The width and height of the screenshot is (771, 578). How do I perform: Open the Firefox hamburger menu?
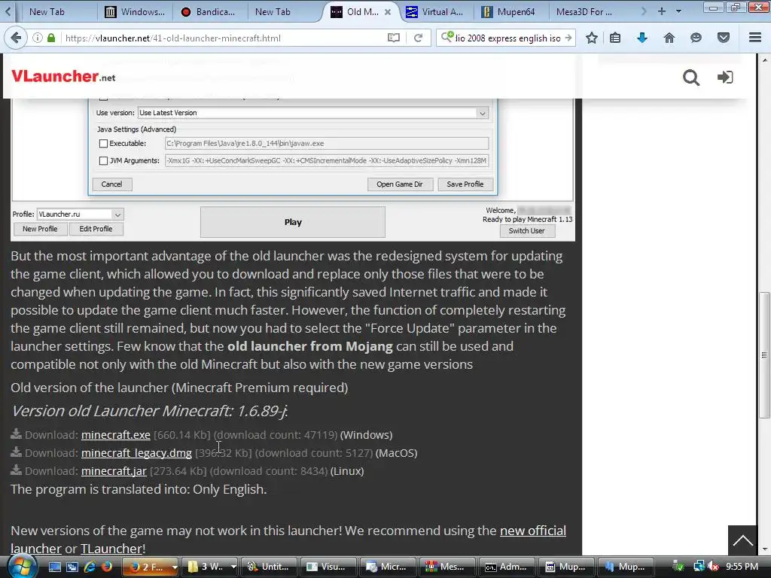tap(755, 38)
